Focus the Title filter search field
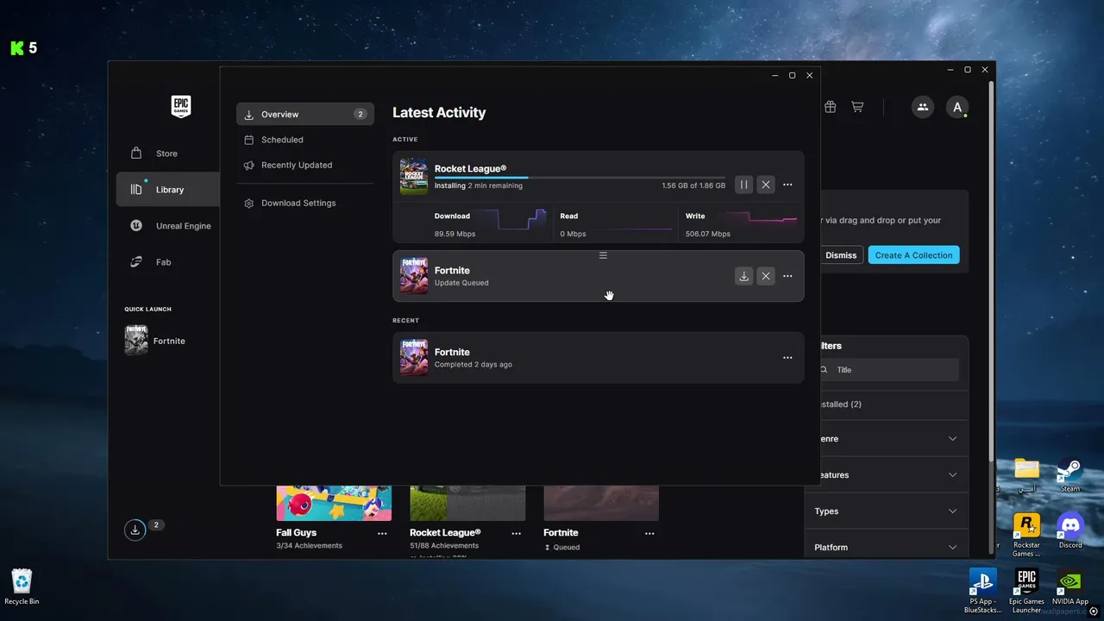This screenshot has height=621, width=1104. click(889, 370)
